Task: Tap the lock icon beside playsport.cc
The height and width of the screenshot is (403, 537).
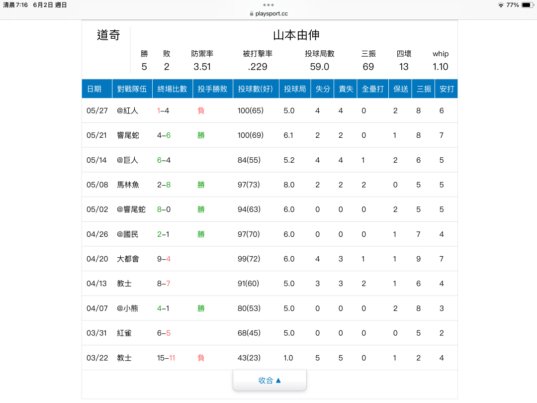Action: (x=252, y=14)
